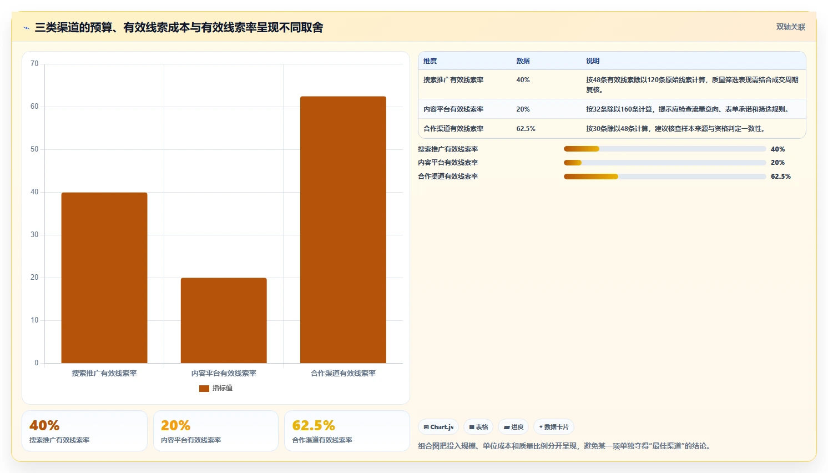Select the 数据卡片 tag chip
Screen dimensions: 828x473
coord(554,427)
